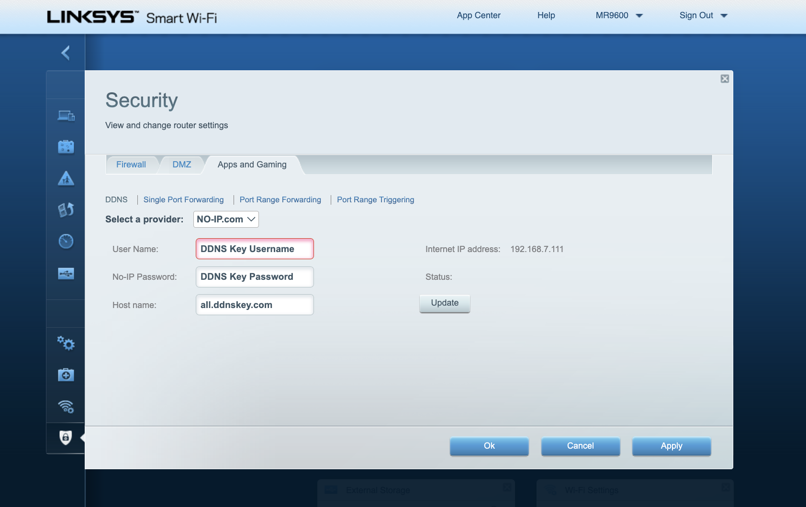
Task: Open the provider selection dropdown
Action: click(x=225, y=219)
